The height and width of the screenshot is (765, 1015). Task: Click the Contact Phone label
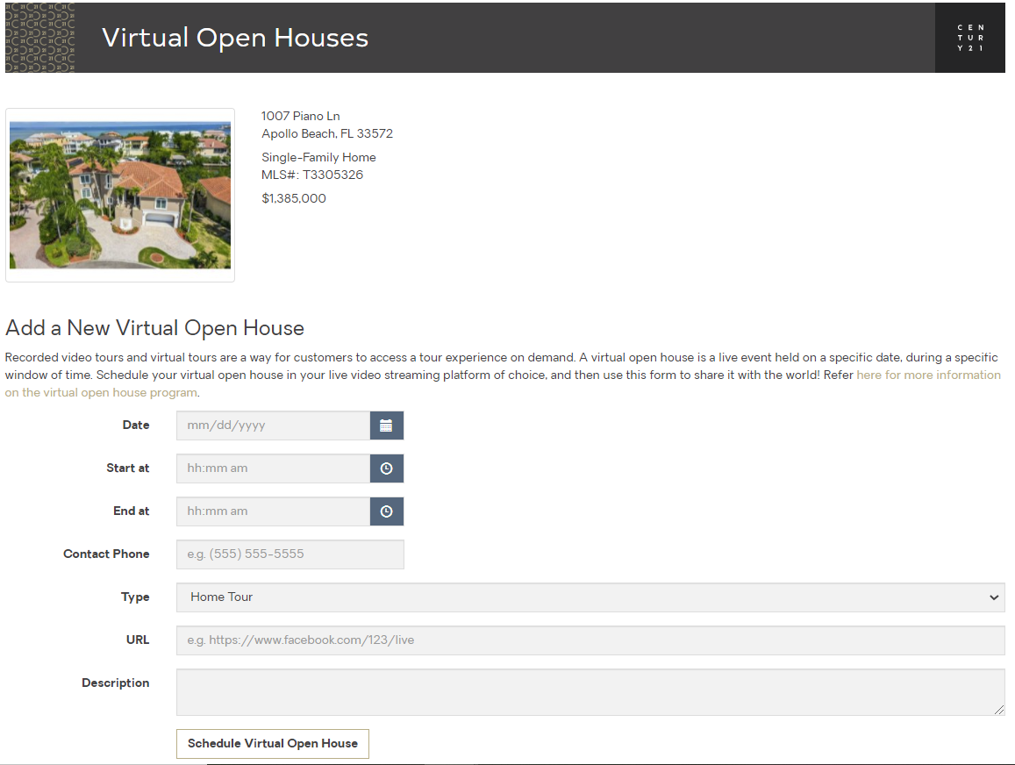[106, 554]
